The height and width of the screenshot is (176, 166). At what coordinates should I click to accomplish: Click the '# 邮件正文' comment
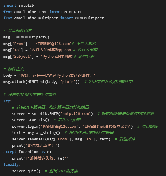click(x=14, y=69)
